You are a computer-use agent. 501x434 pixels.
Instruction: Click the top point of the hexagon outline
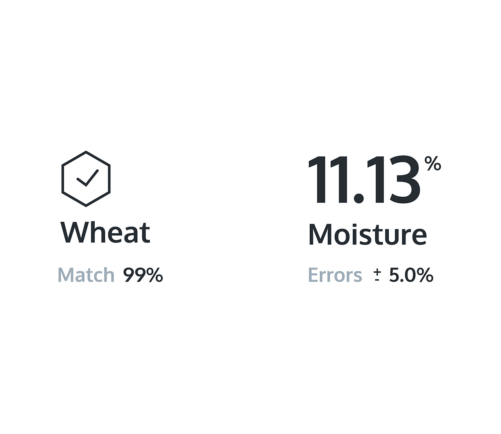86,152
